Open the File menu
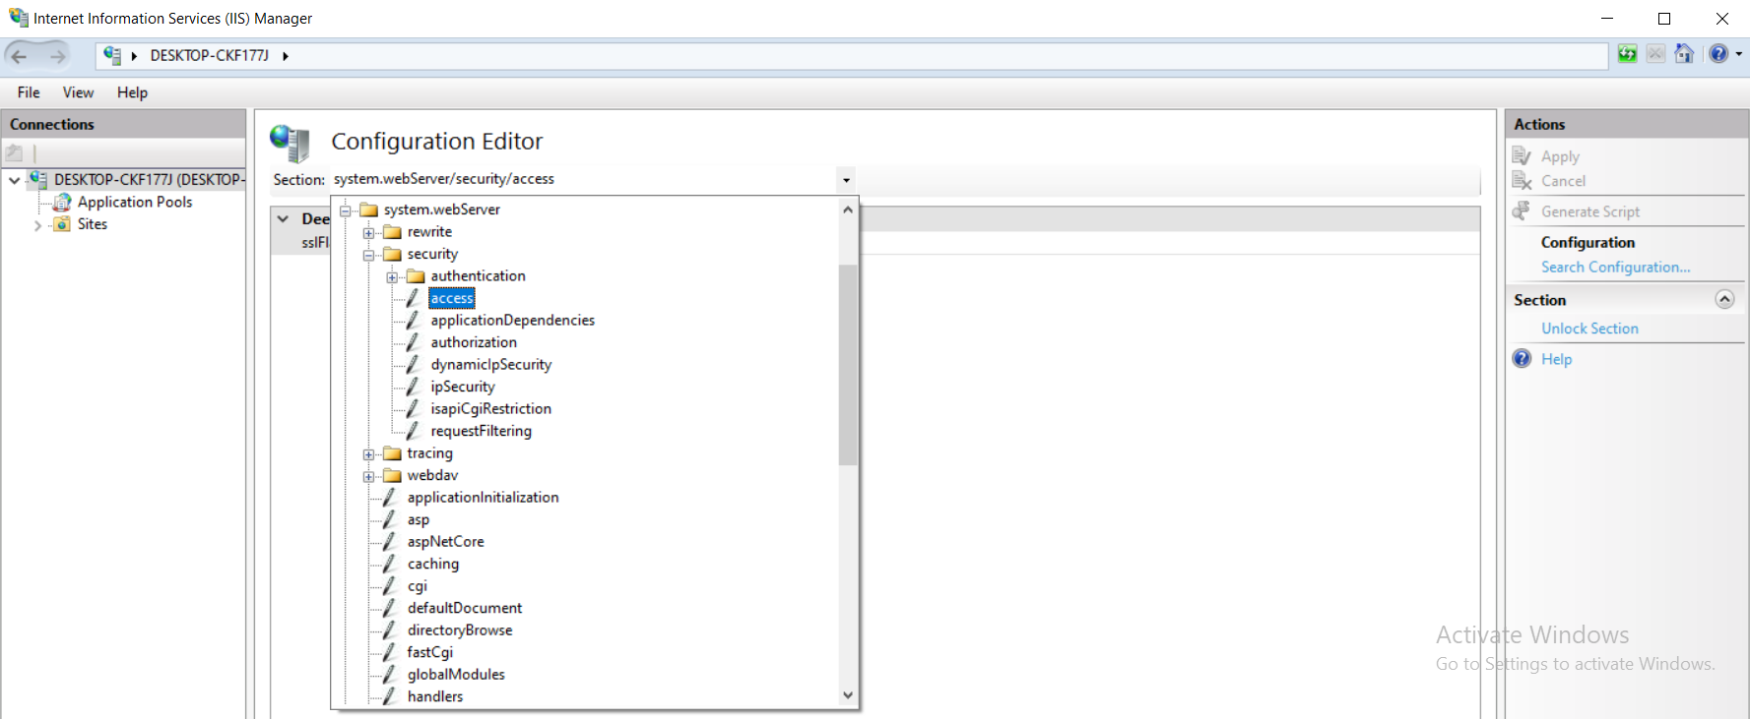The image size is (1750, 719). point(29,92)
